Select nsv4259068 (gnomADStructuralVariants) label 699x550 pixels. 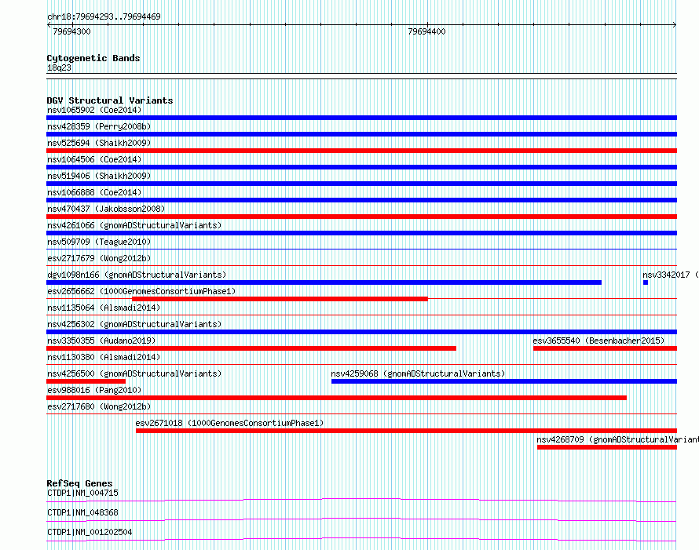point(418,373)
